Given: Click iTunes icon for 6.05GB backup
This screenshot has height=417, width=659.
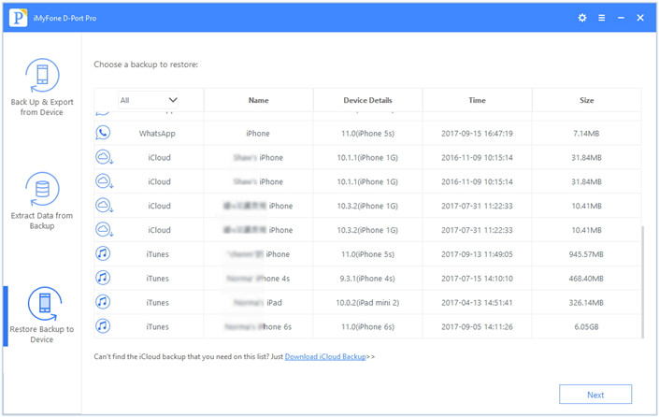Looking at the screenshot, I should [x=103, y=325].
